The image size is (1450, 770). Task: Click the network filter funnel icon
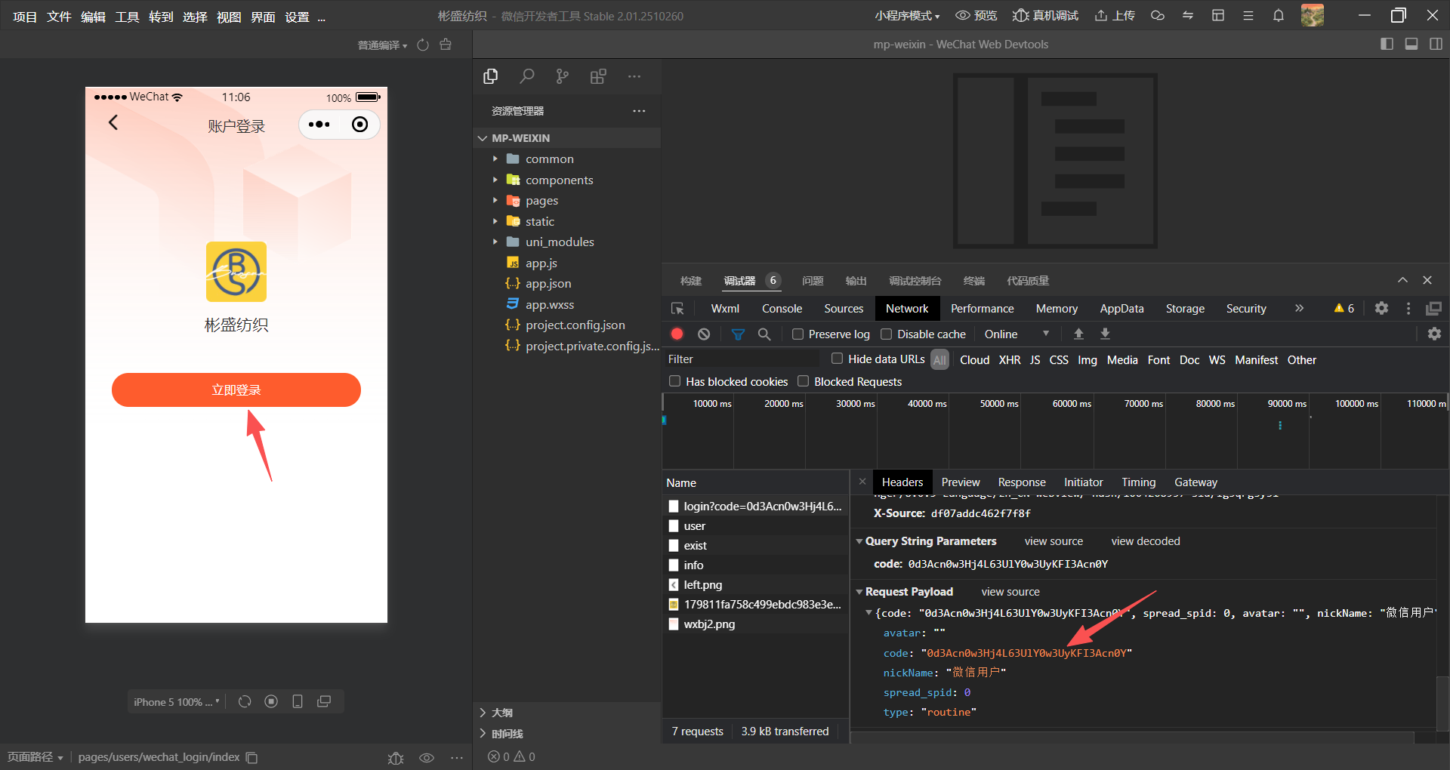coord(738,334)
